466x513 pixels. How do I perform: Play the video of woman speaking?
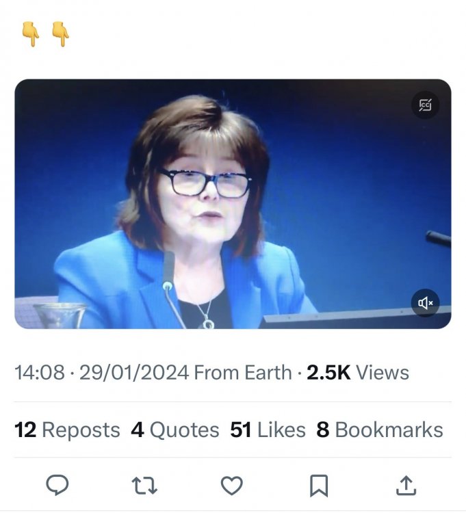[233, 204]
